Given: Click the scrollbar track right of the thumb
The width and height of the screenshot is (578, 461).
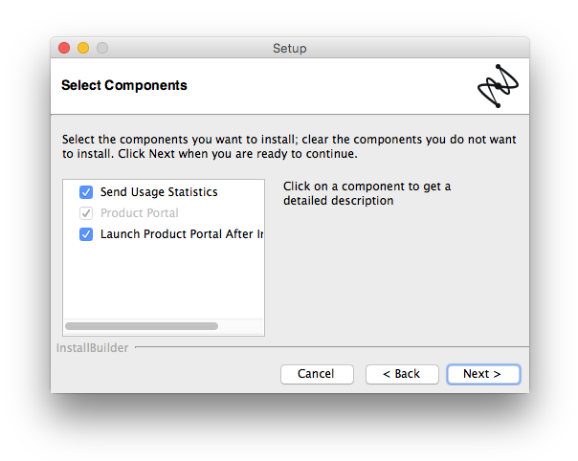Looking at the screenshot, I should [240, 326].
